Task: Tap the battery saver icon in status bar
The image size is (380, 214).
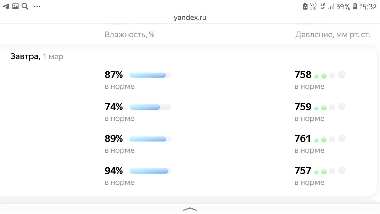Action: (305, 6)
